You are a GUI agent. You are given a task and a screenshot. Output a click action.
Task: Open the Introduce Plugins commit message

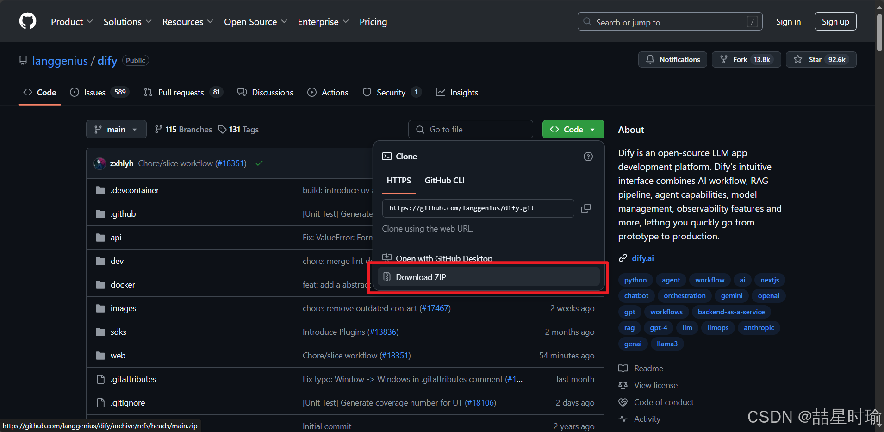(x=334, y=332)
